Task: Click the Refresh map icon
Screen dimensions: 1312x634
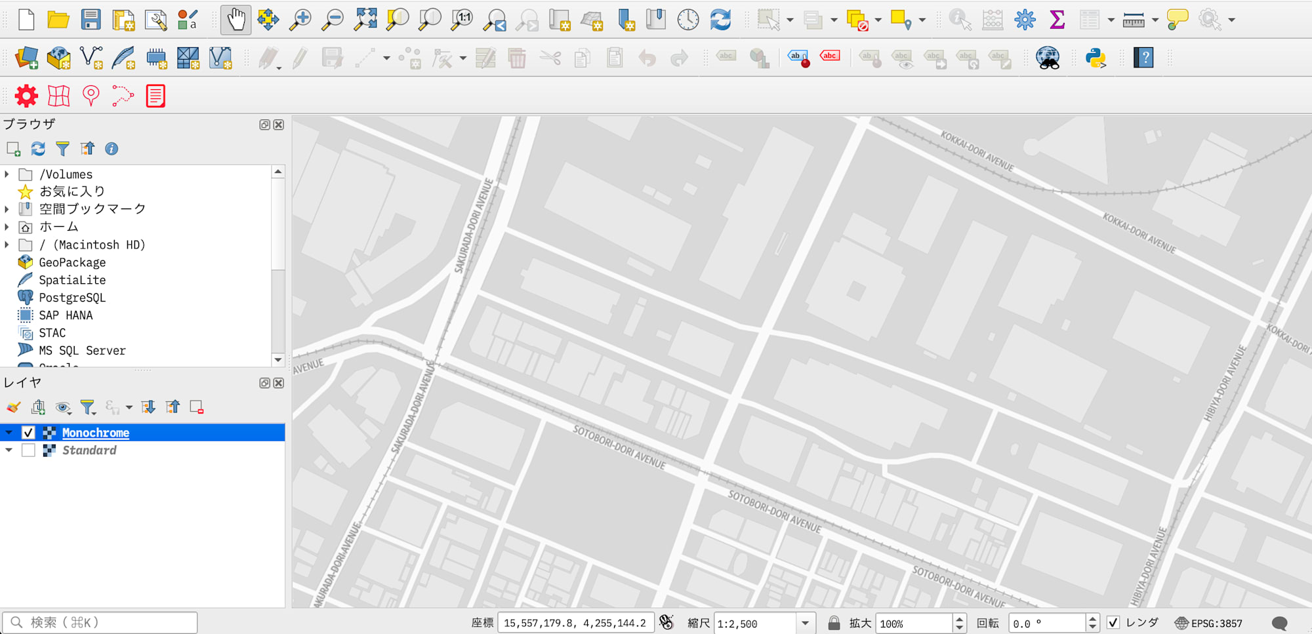Action: click(720, 20)
